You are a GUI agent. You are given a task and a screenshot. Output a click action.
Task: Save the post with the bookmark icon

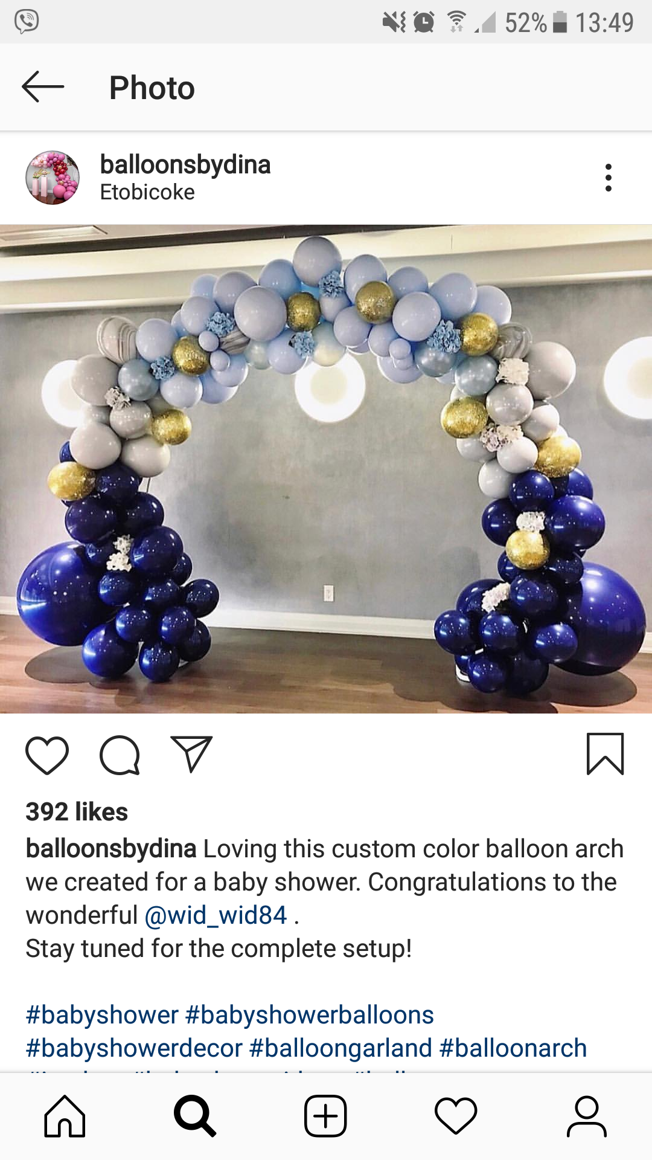pyautogui.click(x=605, y=754)
